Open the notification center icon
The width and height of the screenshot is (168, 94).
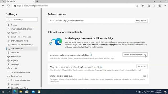pyautogui.click(x=165, y=92)
